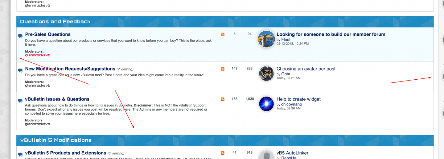View Gota's user profile
This screenshot has width=444, height=159.
click(x=286, y=74)
